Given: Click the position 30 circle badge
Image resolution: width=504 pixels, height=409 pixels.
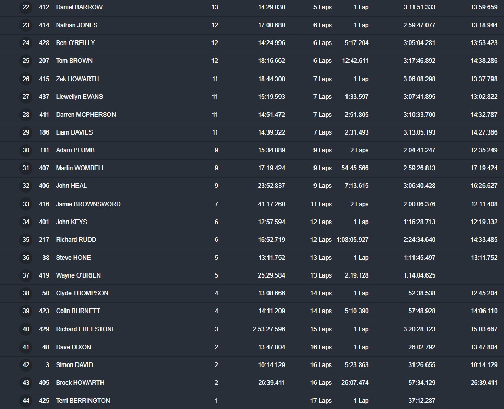Looking at the screenshot, I should click(x=26, y=150).
